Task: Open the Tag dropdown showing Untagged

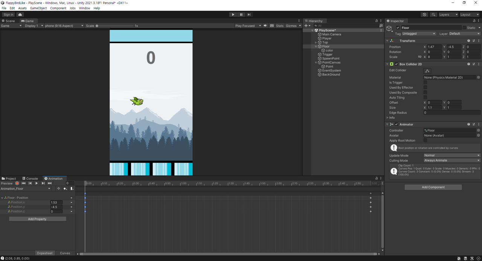Action: click(x=419, y=34)
